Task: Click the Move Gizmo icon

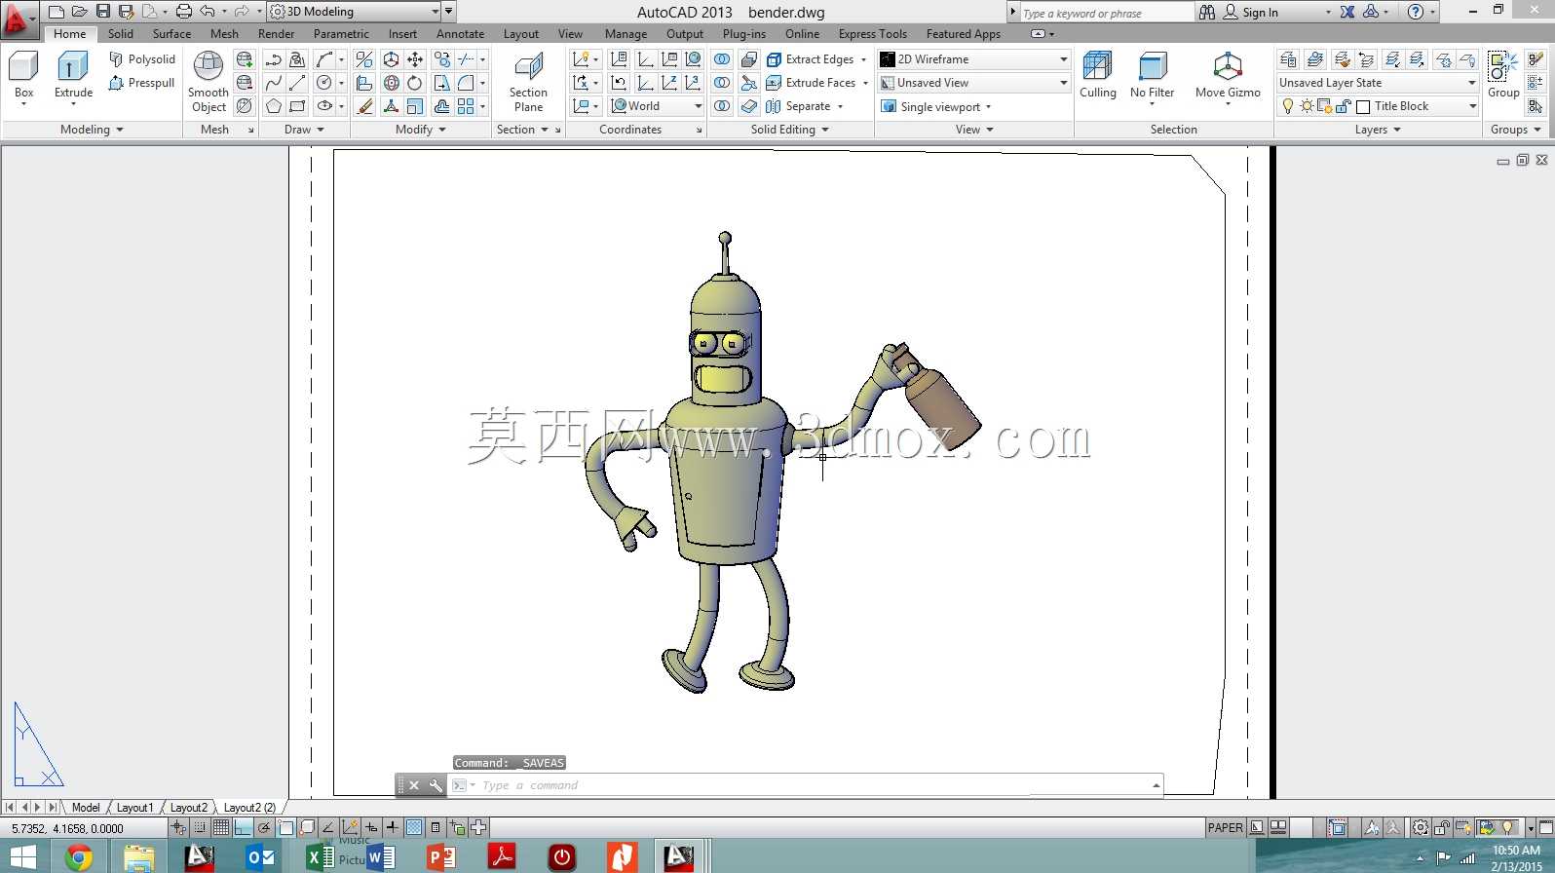Action: pos(1228,66)
